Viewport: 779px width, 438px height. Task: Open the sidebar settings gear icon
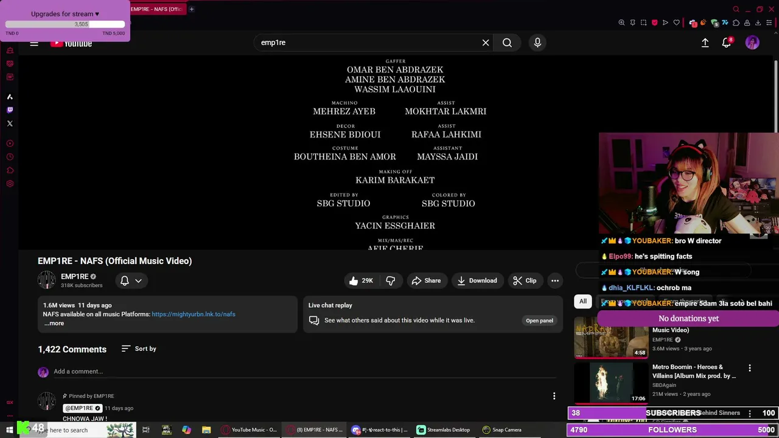10,184
